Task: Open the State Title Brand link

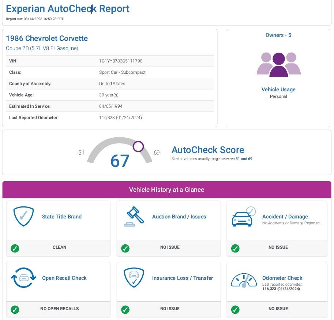Action: 62,217
